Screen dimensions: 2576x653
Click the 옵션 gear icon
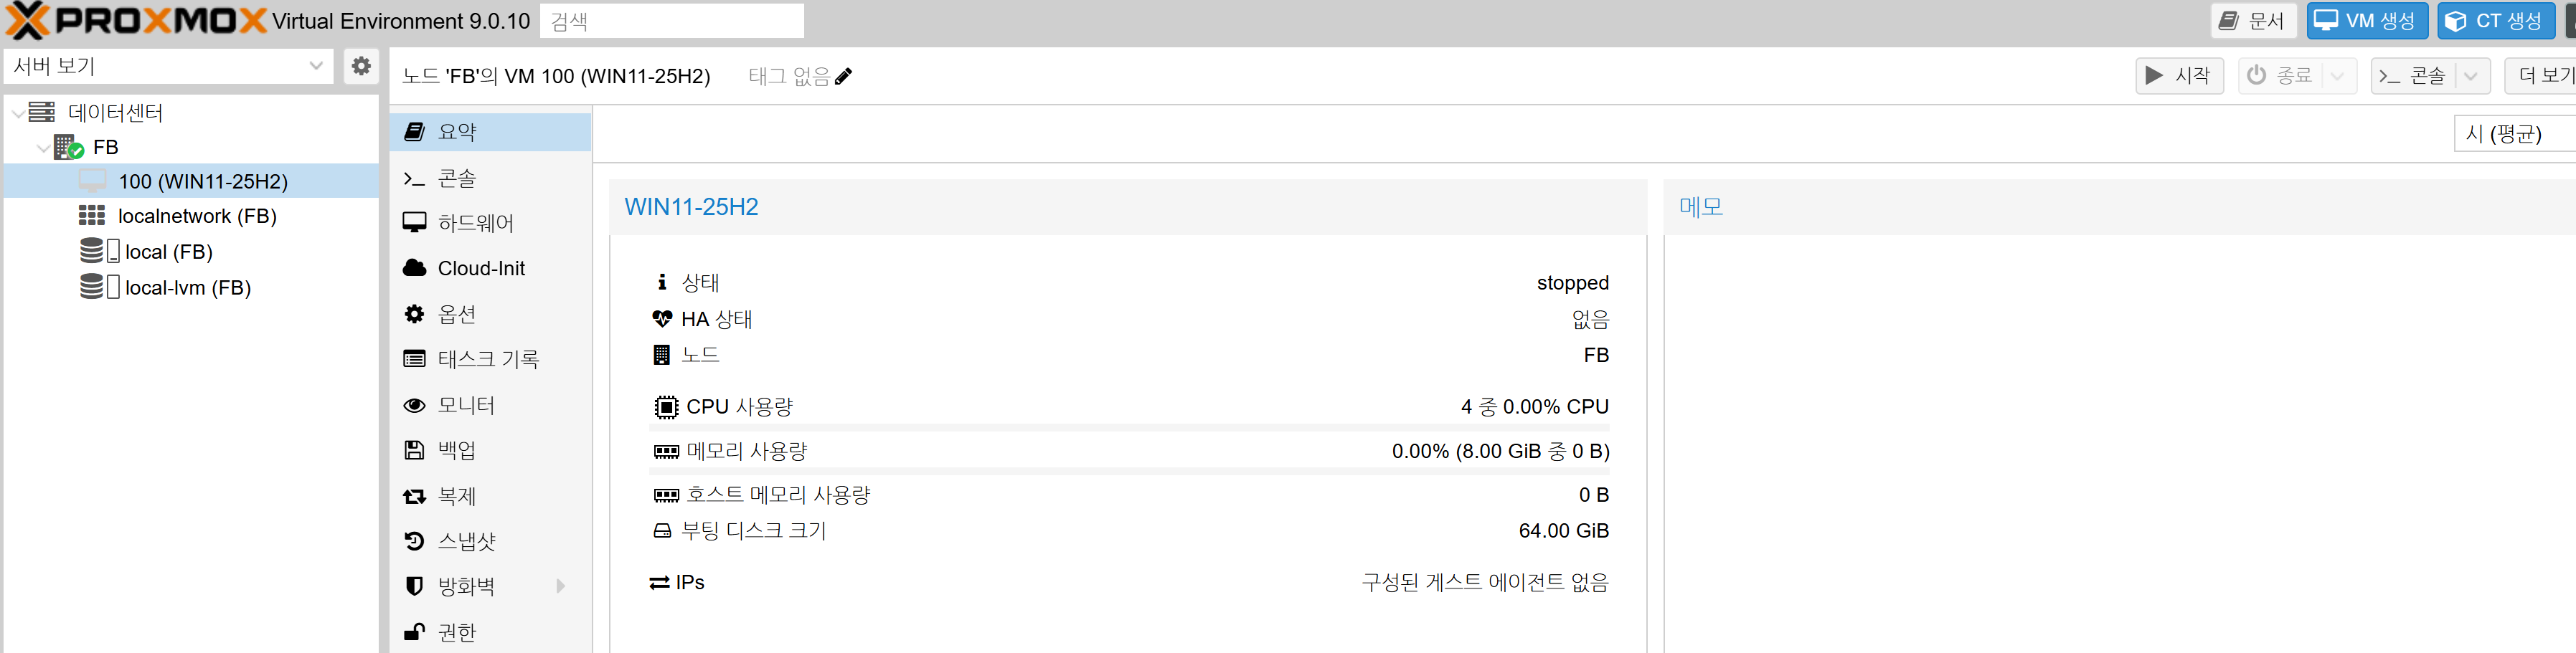coord(414,313)
